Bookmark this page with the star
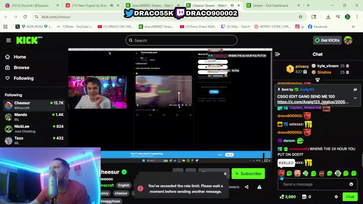 [301, 17]
